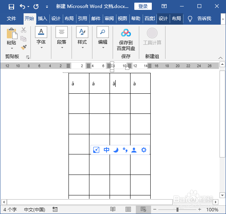Screen dimensions: 226x214
Task: Switch to the 邮件 tab
Action: pyautogui.click(x=96, y=18)
